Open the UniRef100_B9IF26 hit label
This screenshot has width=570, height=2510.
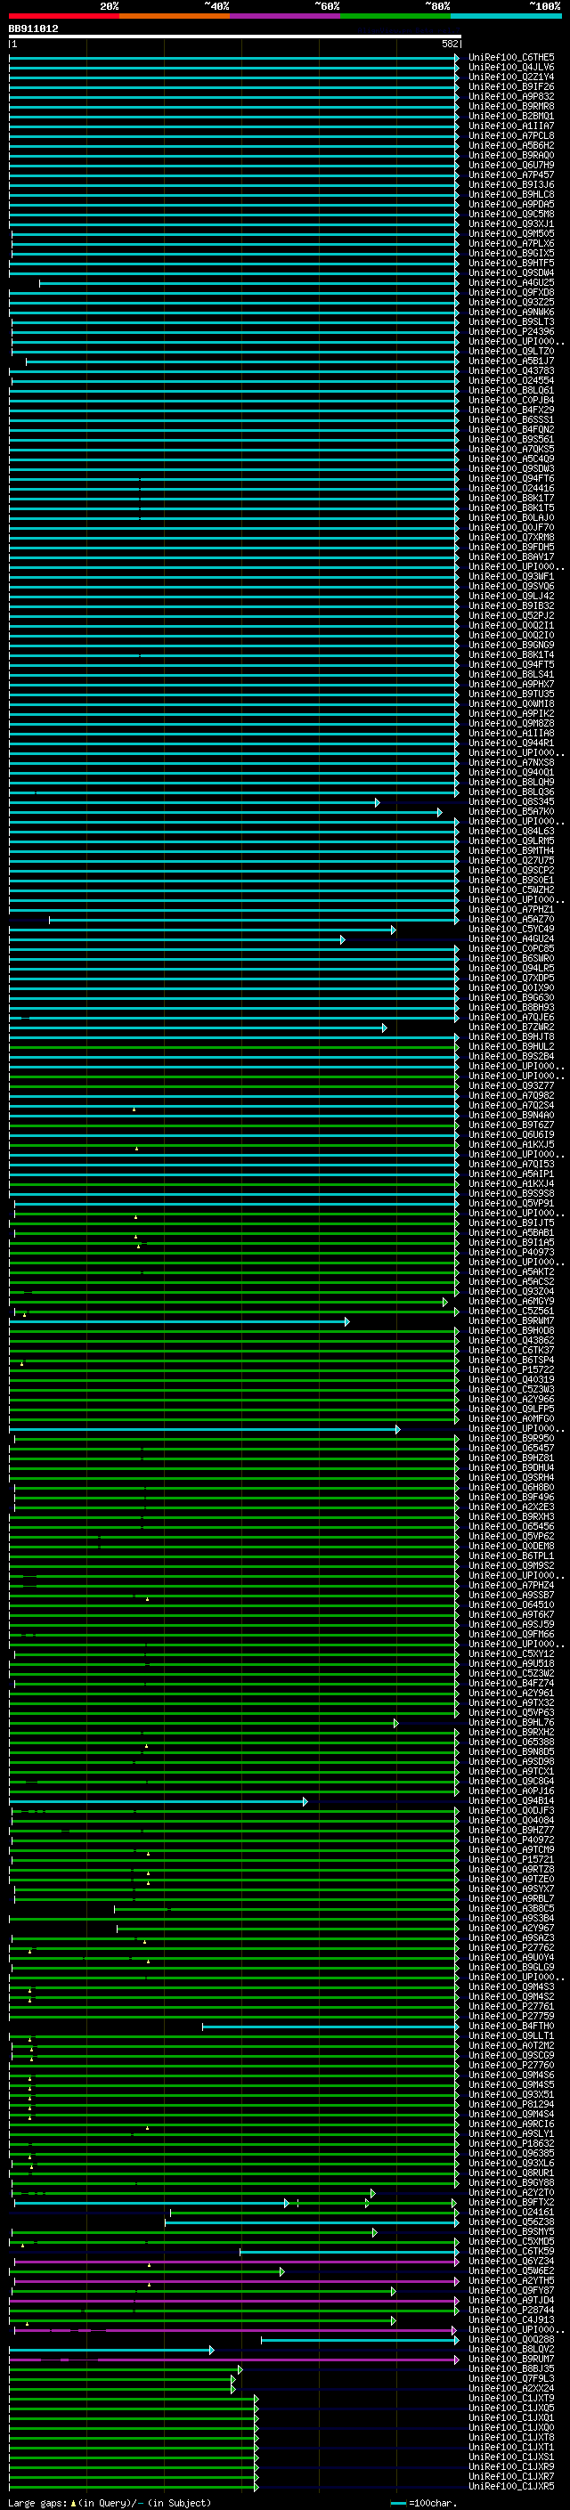510,86
